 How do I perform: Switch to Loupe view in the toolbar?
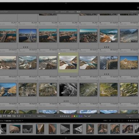4,116
